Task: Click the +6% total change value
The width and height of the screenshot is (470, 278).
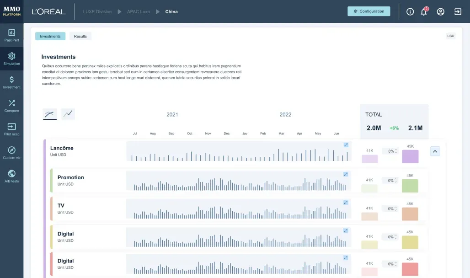Action: (394, 128)
